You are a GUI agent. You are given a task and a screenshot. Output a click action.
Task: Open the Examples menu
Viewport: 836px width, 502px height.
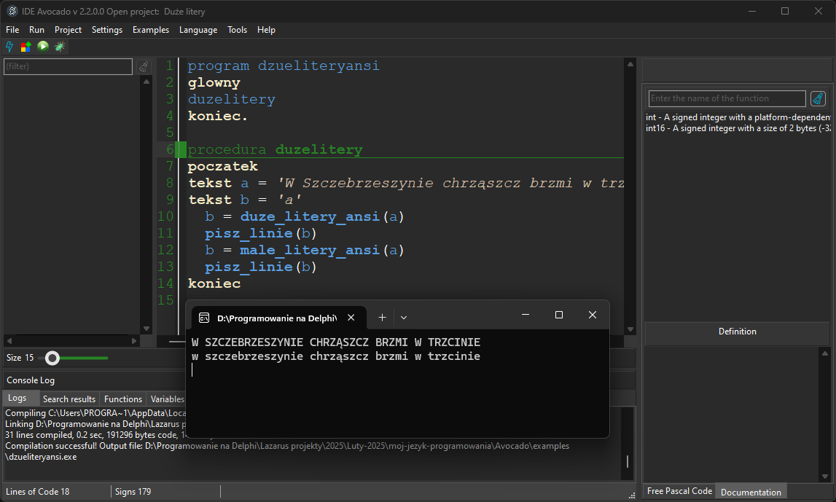click(x=150, y=30)
